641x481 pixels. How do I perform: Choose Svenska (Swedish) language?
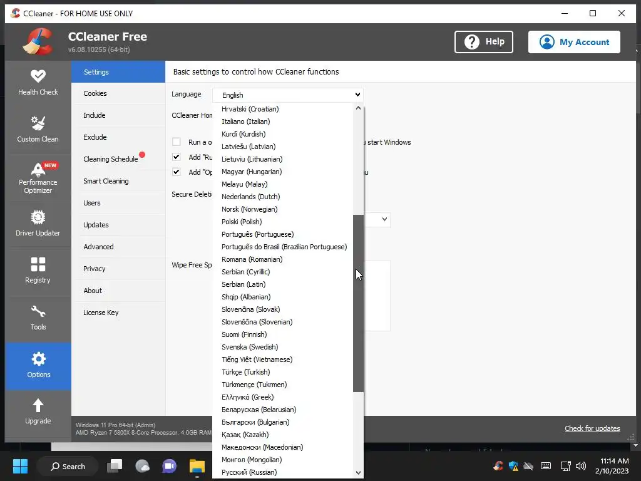click(x=283, y=347)
